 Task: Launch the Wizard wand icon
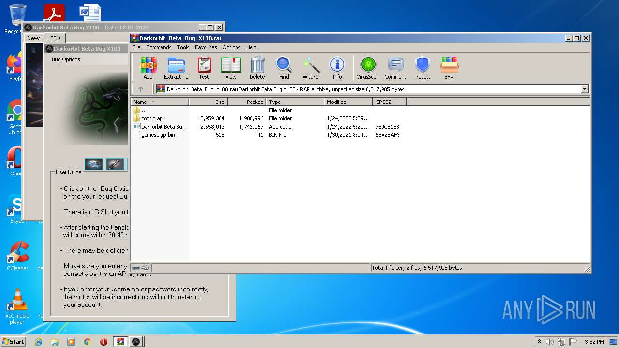(x=310, y=68)
